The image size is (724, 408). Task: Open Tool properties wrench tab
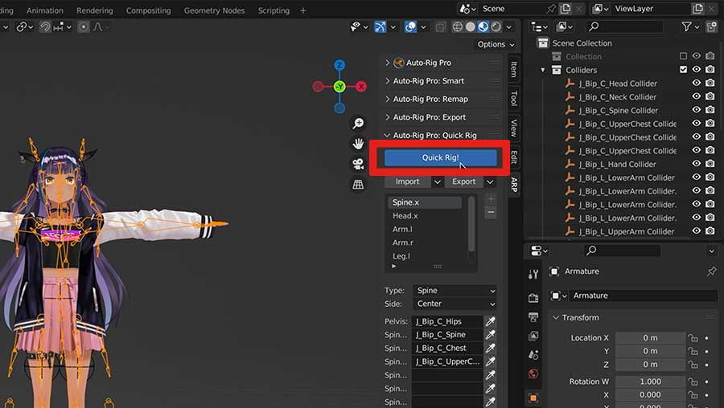tap(533, 275)
